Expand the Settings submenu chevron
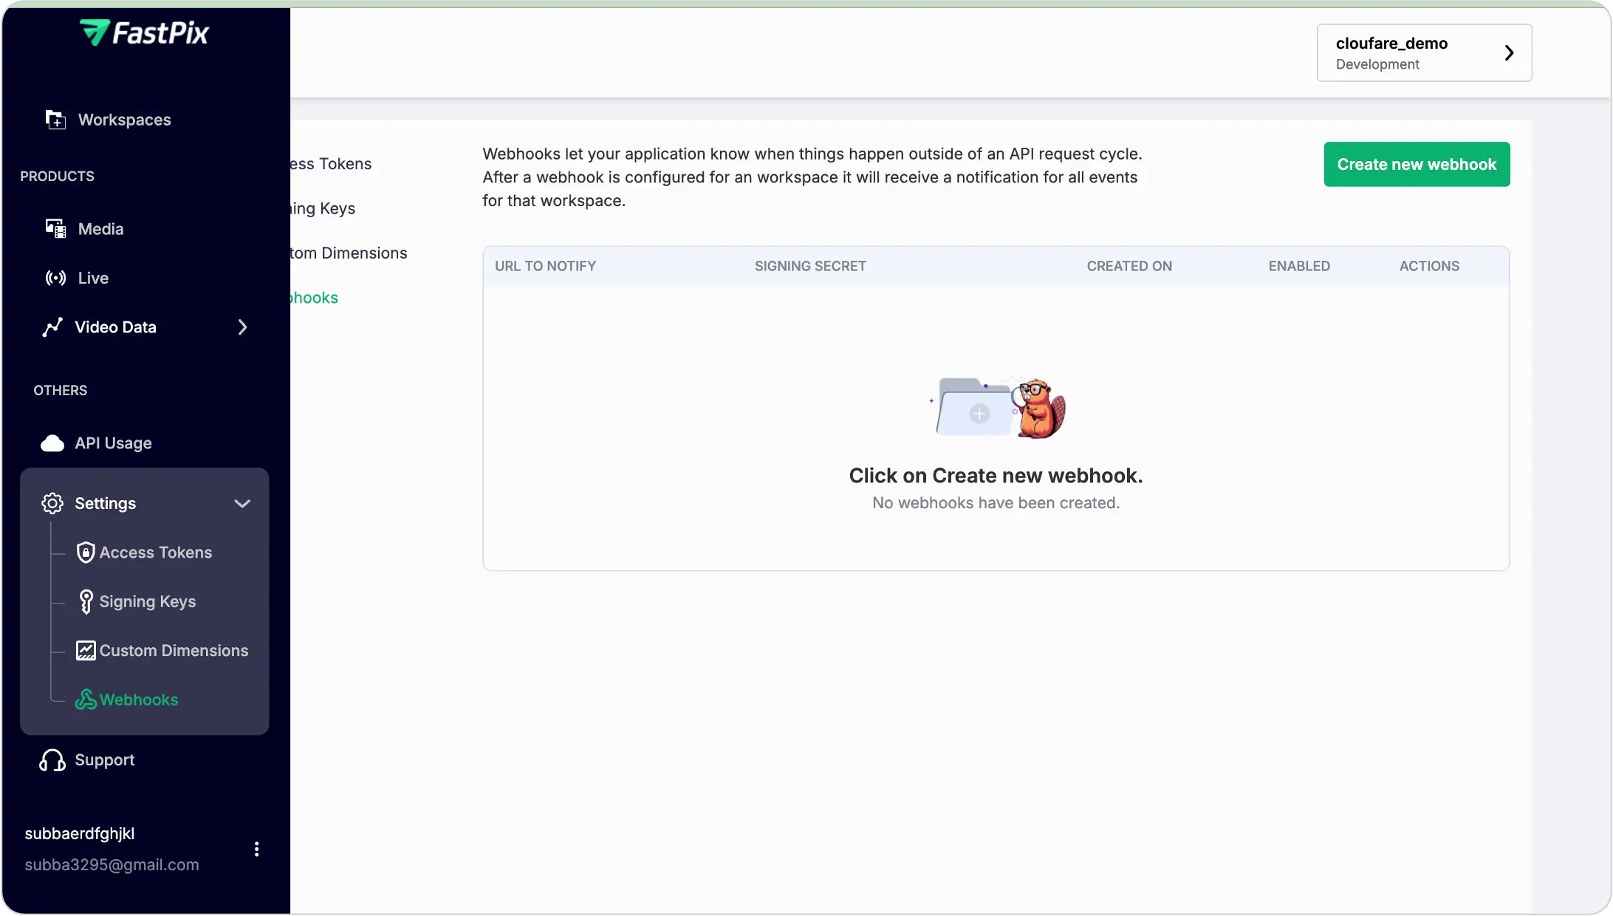The image size is (1613, 916). 242,503
